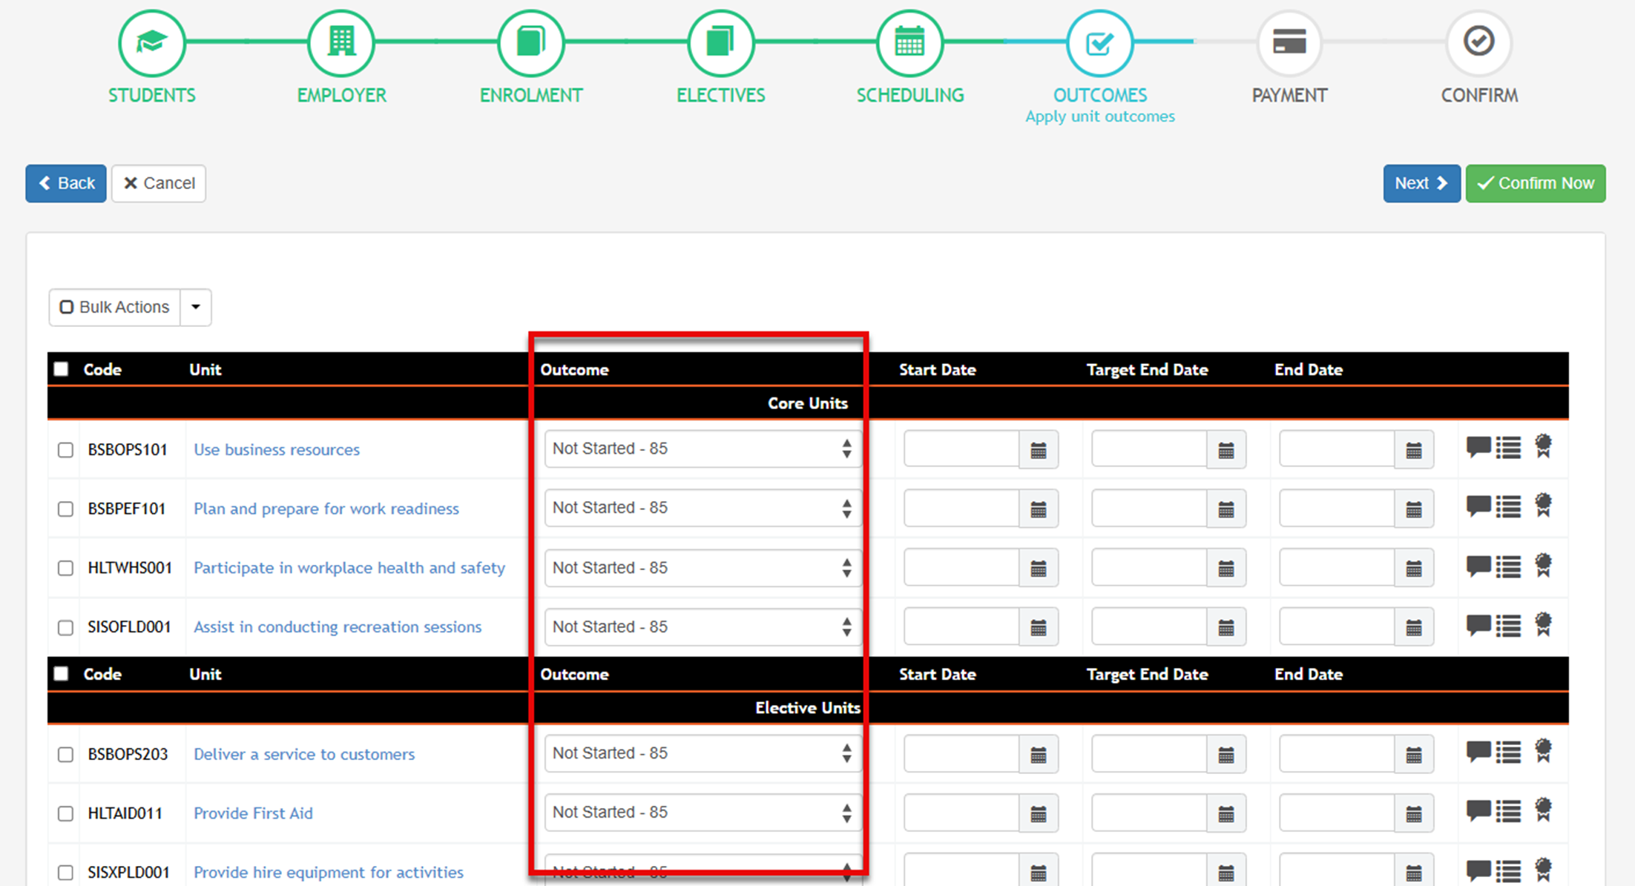
Task: Open Outcome dropdown for HLTWHS001
Action: point(703,568)
